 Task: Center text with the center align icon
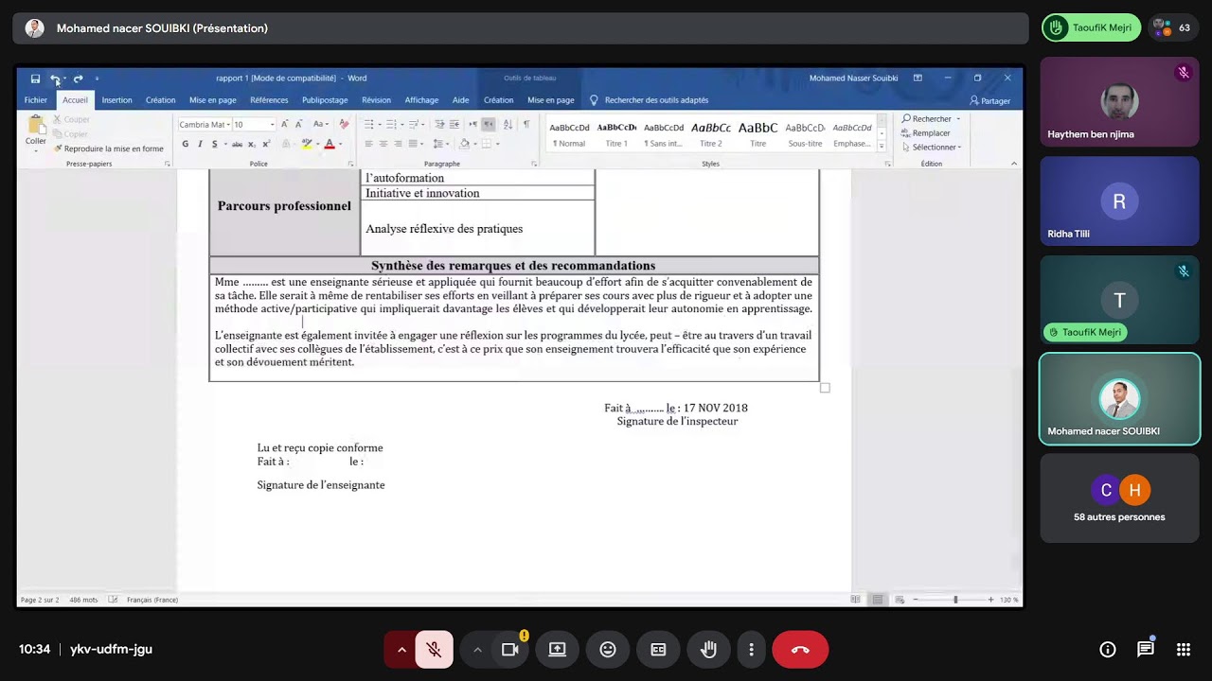[383, 144]
